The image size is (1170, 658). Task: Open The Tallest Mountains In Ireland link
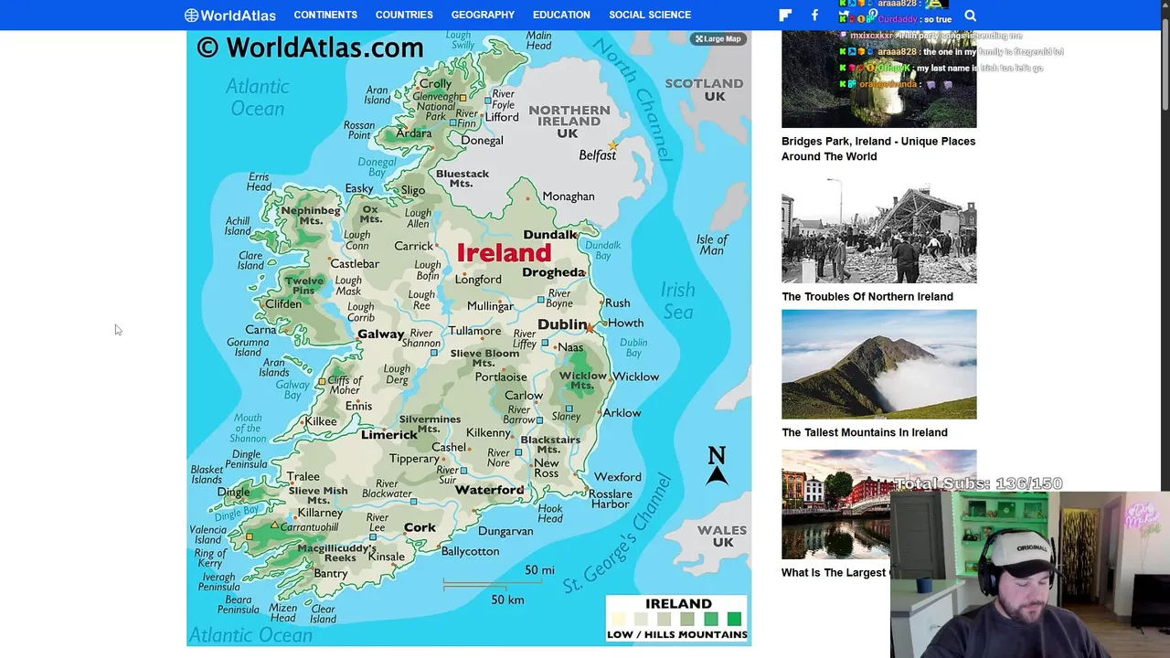pyautogui.click(x=865, y=432)
